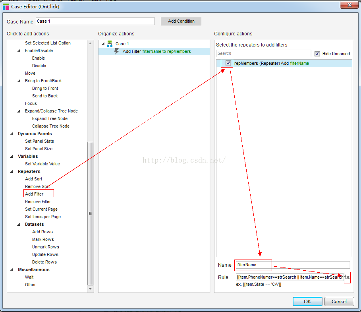This screenshot has width=361, height=312.
Task: Click the fx button beside Rule field
Action: [347, 277]
